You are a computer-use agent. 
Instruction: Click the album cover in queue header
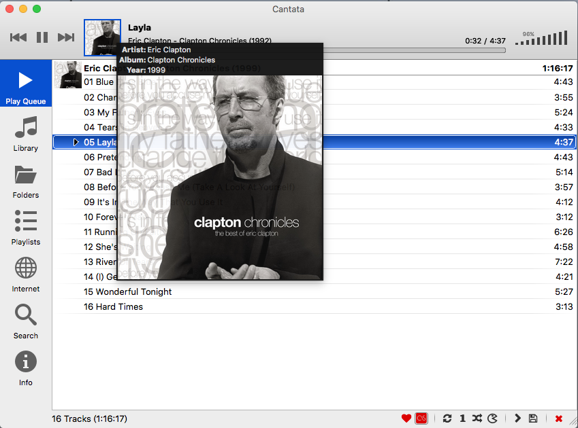point(68,75)
